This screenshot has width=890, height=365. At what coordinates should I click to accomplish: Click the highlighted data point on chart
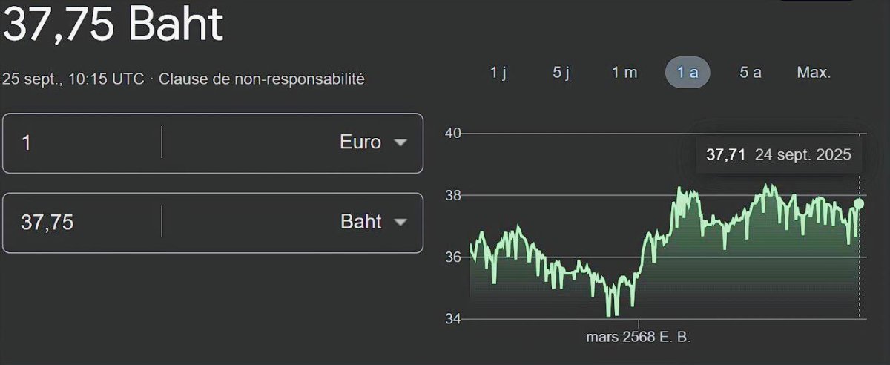click(859, 204)
